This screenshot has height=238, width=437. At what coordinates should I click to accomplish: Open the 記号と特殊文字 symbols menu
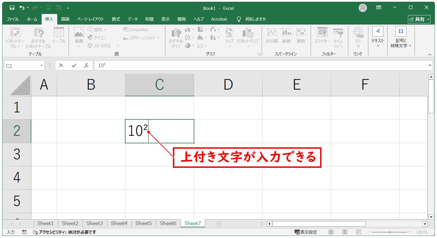(400, 39)
